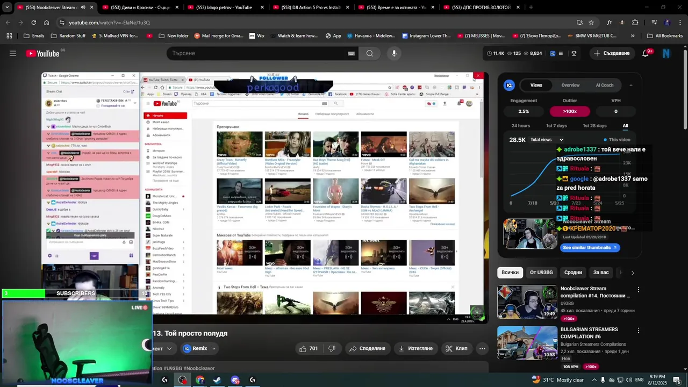Open OBS Studio from the taskbar
The width and height of the screenshot is (688, 387).
183,380
